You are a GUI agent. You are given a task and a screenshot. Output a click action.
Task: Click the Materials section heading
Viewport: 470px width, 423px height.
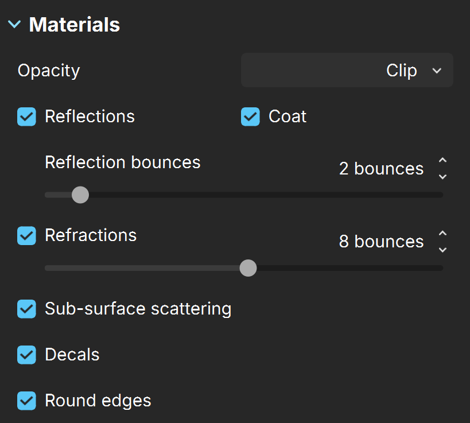(75, 24)
